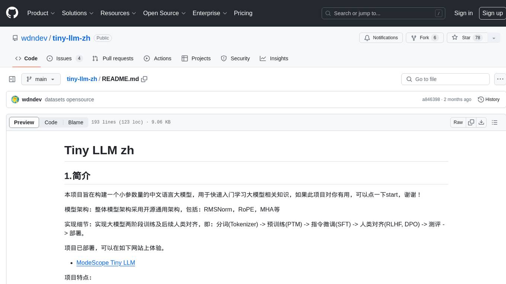Open Issues count badge 4

(79, 58)
